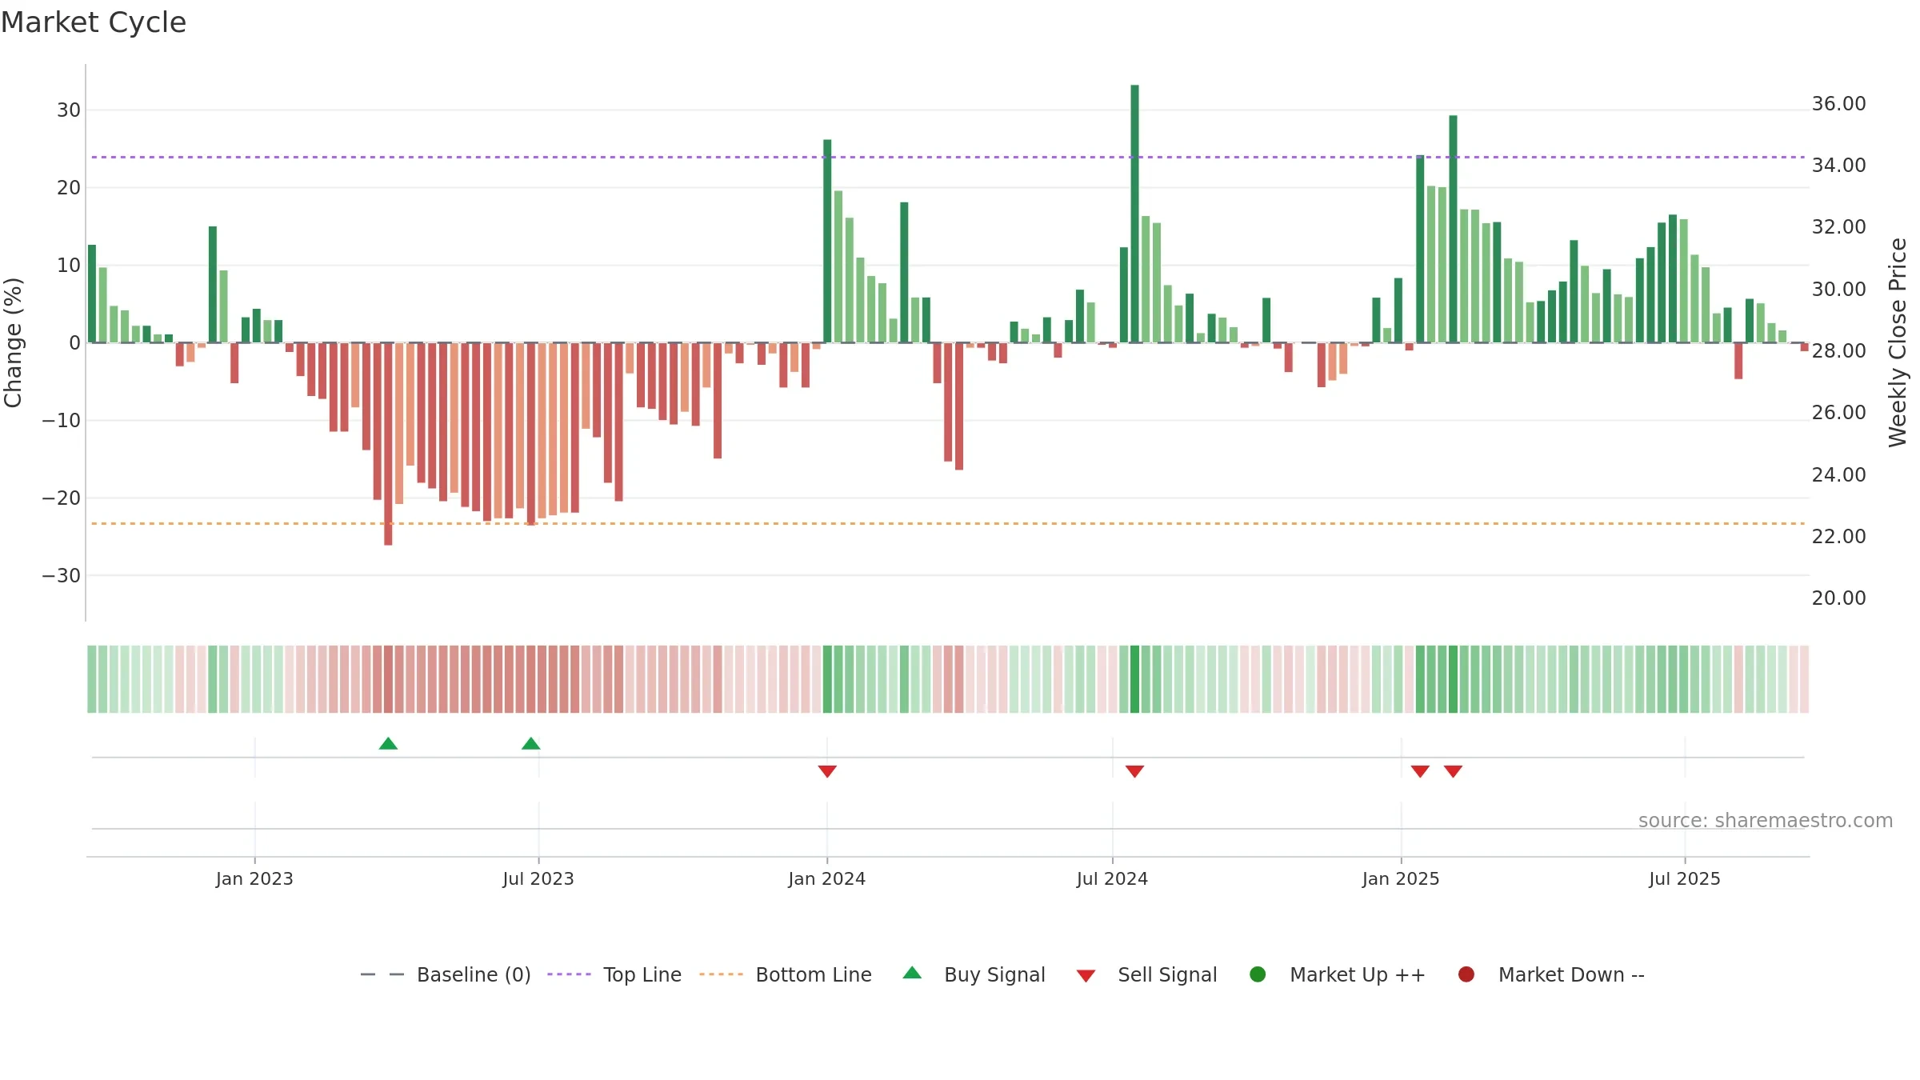The height and width of the screenshot is (1080, 1920).
Task: Select the first sell signal after Jan 2025
Action: click(x=1420, y=771)
